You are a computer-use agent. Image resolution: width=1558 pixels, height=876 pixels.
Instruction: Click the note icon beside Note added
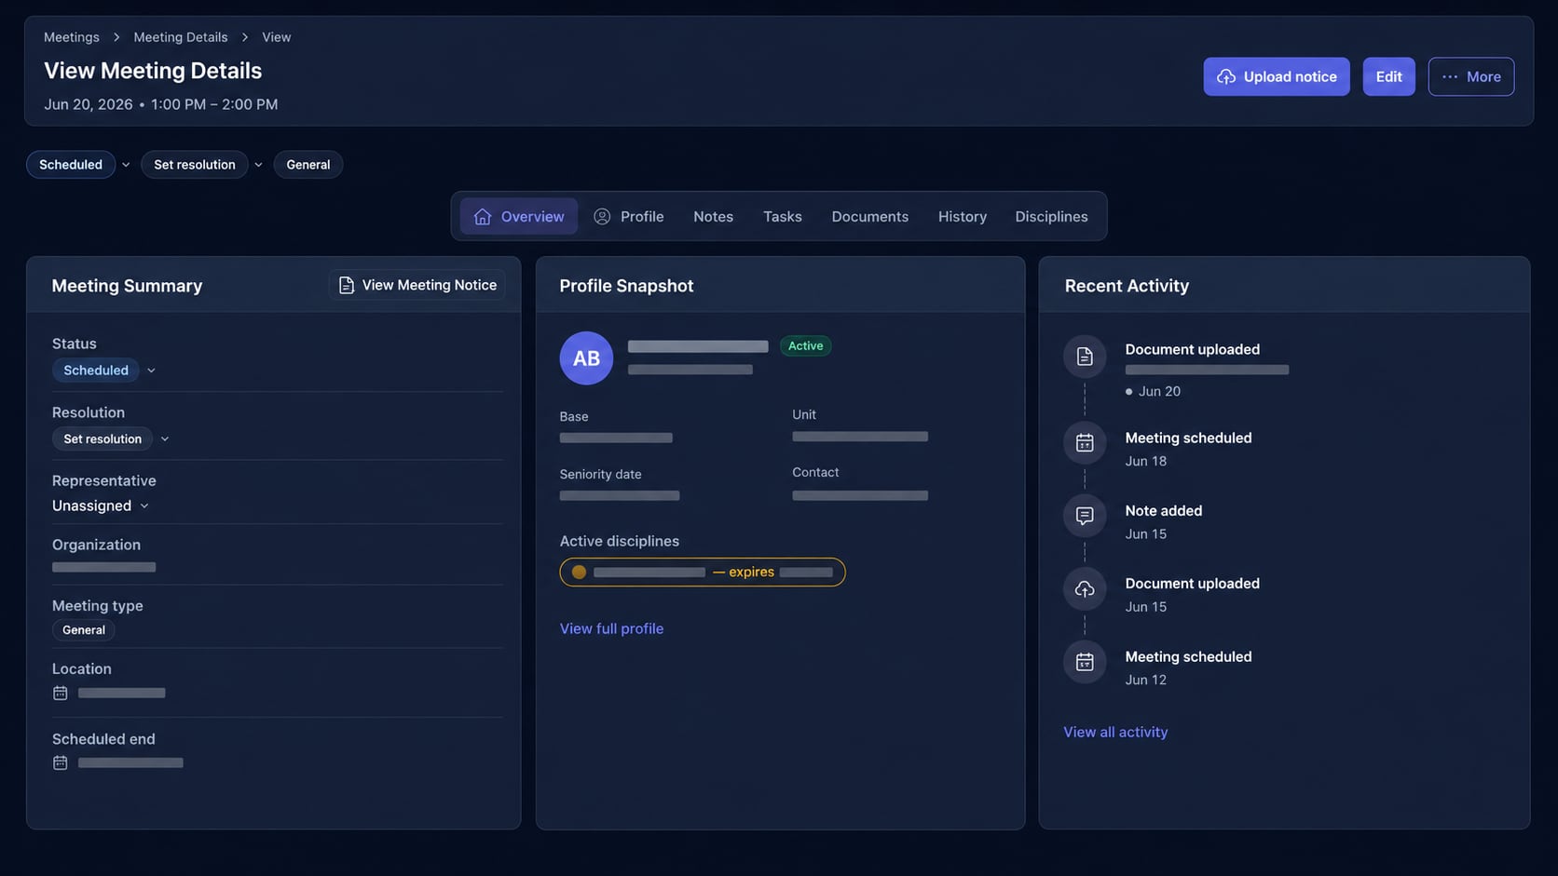tap(1085, 516)
